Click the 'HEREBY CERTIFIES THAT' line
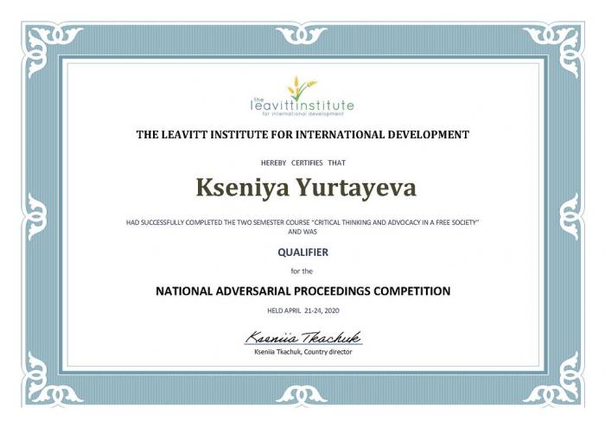605x428 pixels. click(x=302, y=163)
